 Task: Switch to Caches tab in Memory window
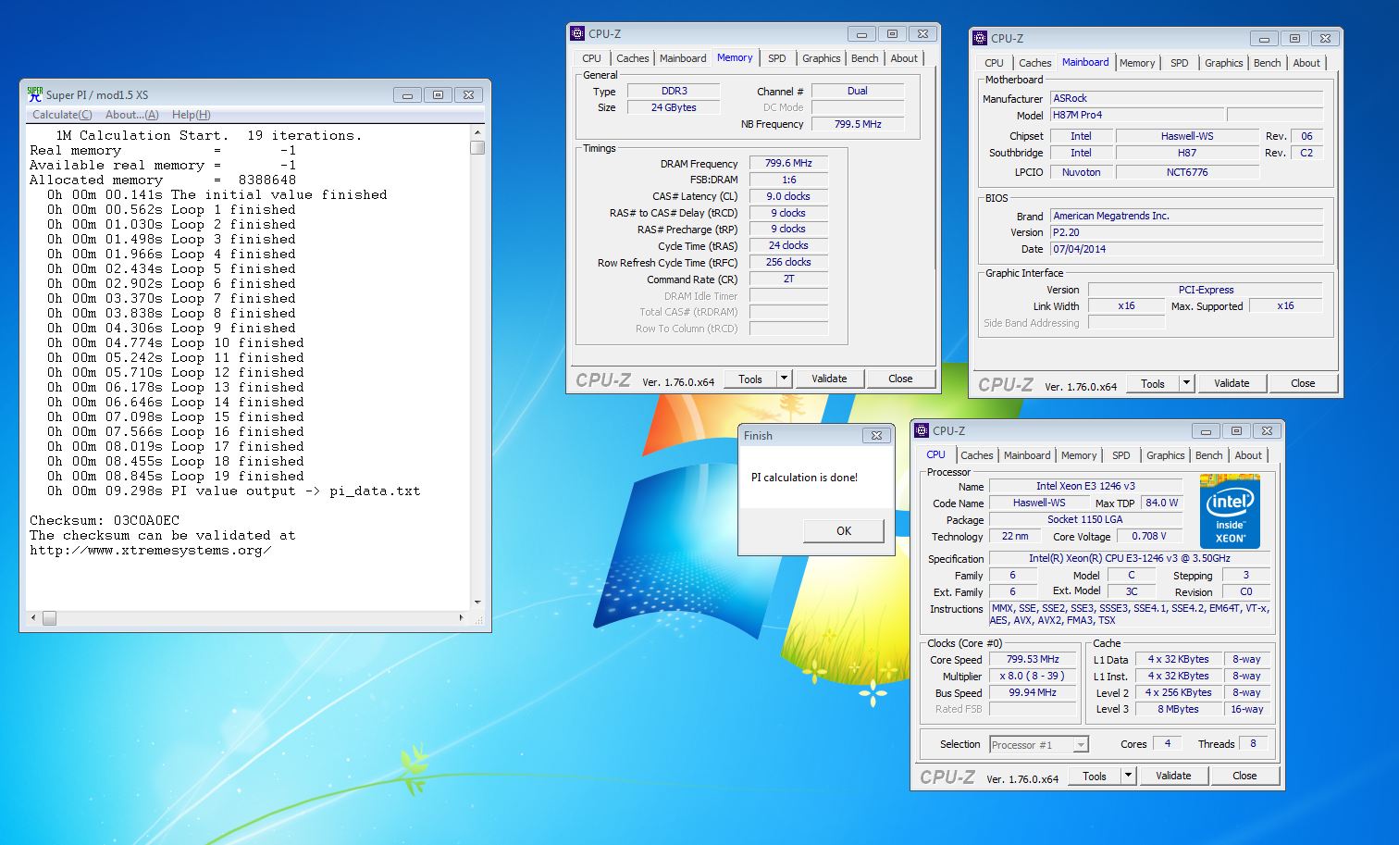click(633, 58)
